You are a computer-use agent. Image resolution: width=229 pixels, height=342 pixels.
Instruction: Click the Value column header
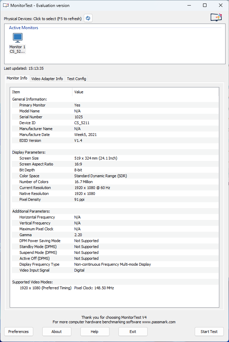(x=79, y=92)
